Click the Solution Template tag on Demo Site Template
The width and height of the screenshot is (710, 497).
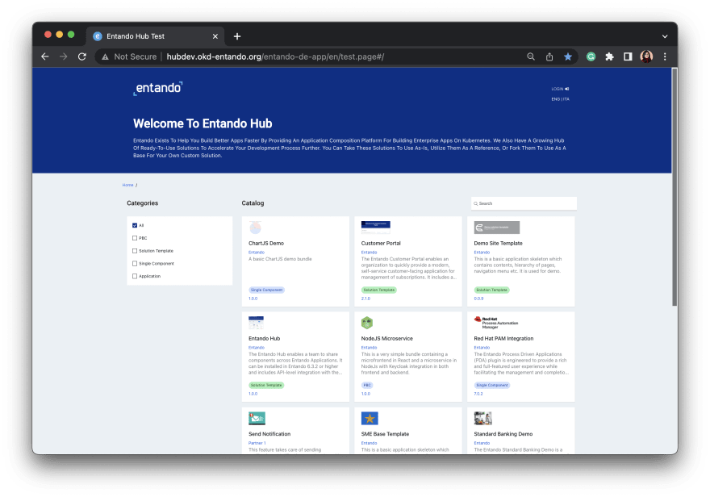point(491,290)
